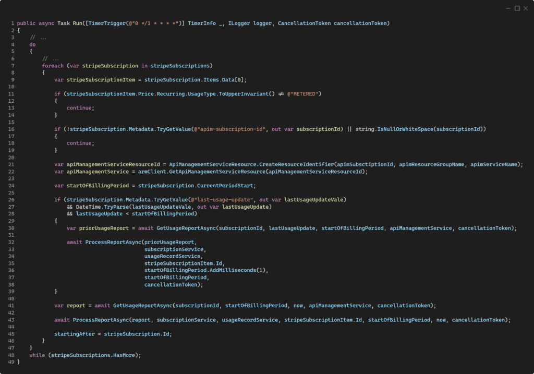
Task: Click the while keyword near the bottom
Action: click(37, 355)
